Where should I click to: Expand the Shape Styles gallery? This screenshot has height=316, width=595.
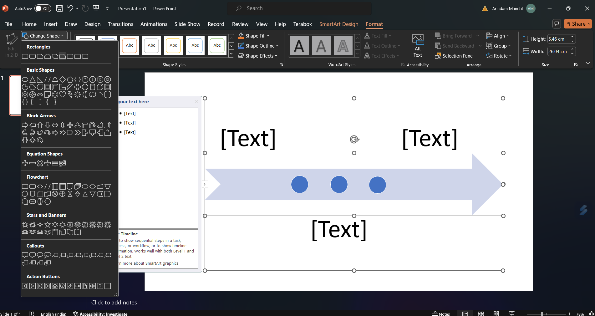231,54
